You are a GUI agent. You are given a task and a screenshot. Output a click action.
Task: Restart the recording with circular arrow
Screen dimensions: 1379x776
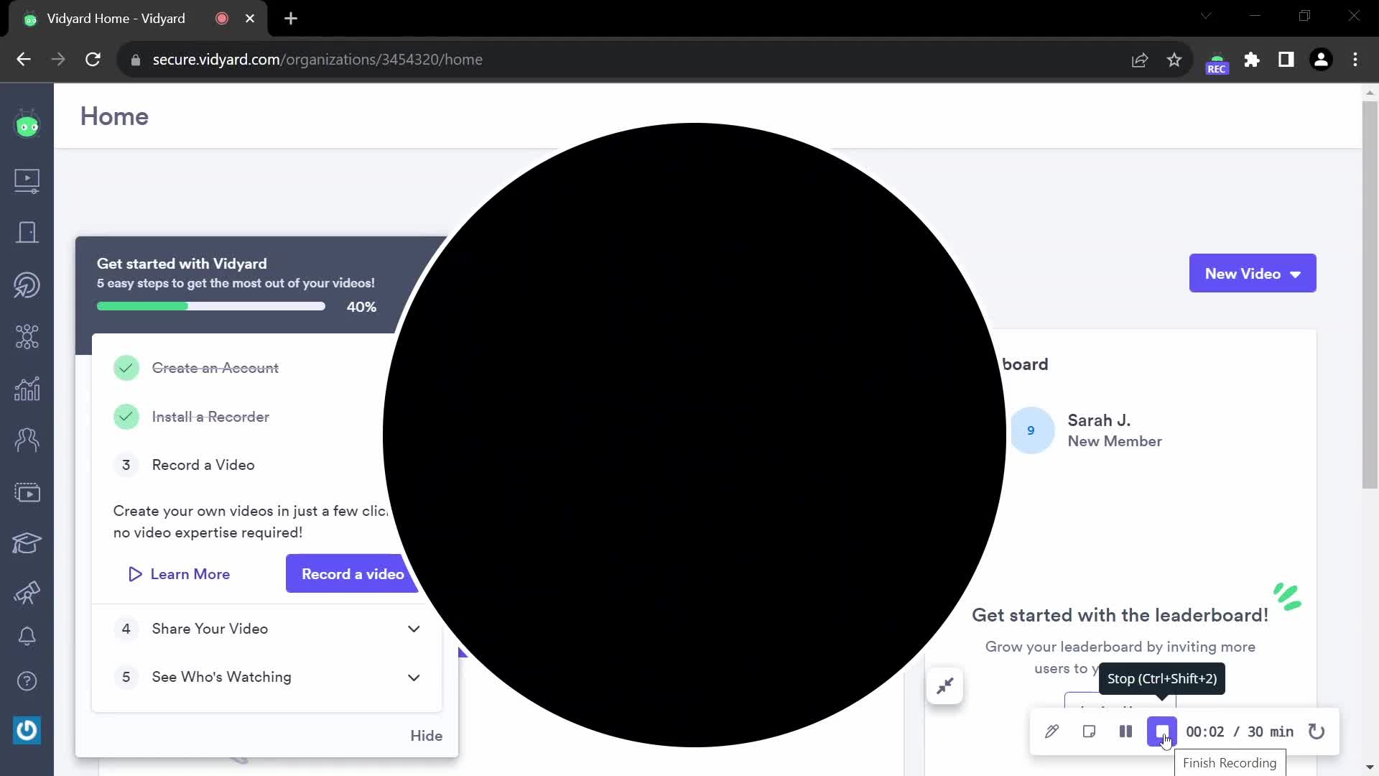1316,731
